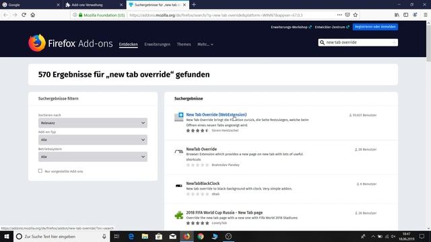Open page actions three-dot menu
Image resolution: width=431 pixels, height=242 pixels.
(339, 15)
